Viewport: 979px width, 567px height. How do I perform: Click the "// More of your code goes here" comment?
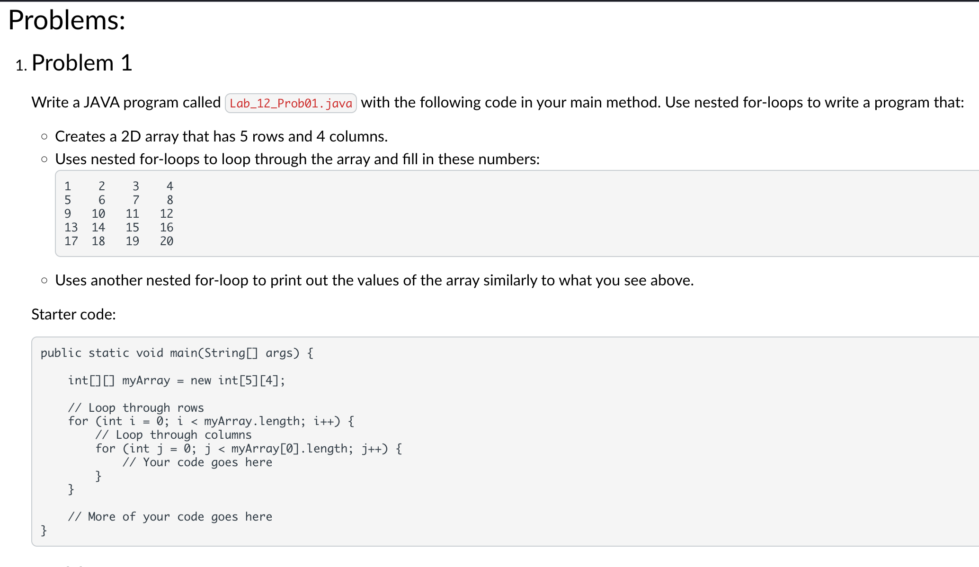coord(170,516)
